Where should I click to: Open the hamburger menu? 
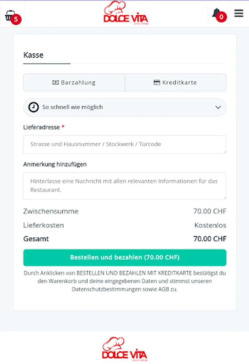click(x=239, y=13)
